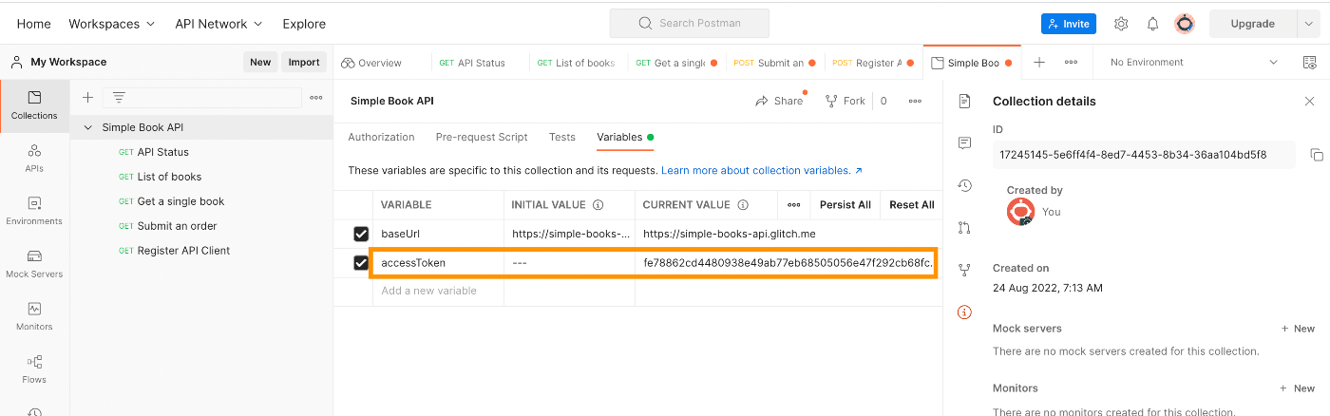Image resolution: width=1330 pixels, height=416 pixels.
Task: Click the Search Postman field
Action: click(x=690, y=24)
